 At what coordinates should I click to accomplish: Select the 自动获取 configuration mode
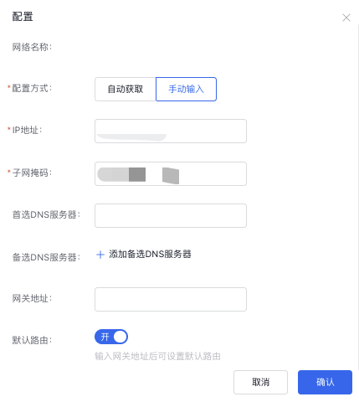(x=126, y=89)
